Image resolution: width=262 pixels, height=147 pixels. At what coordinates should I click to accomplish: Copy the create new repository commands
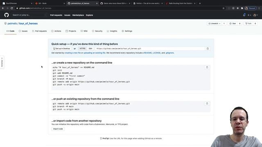(x=207, y=67)
